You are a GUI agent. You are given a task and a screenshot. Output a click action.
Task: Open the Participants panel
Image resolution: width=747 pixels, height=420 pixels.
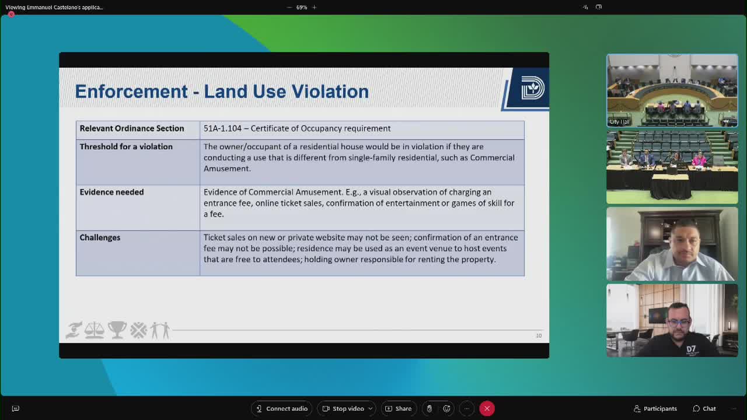tap(655, 408)
